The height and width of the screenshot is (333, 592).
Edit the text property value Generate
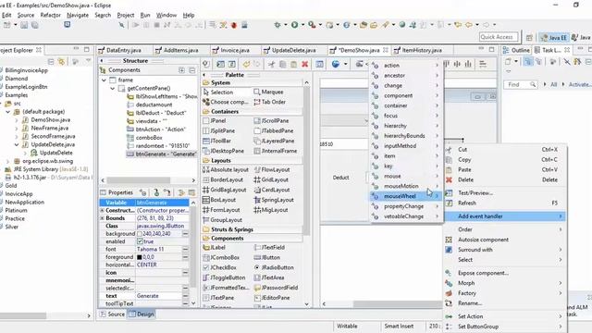[x=158, y=296]
